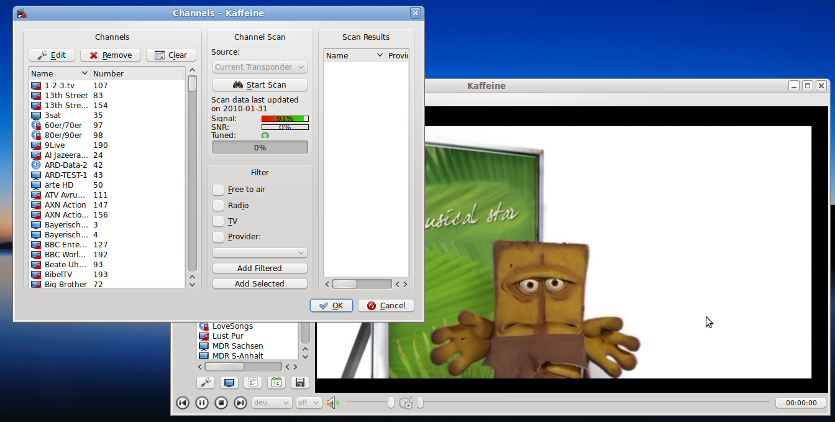The image size is (835, 422).
Task: Mute audio with the speaker icon
Action: (332, 403)
